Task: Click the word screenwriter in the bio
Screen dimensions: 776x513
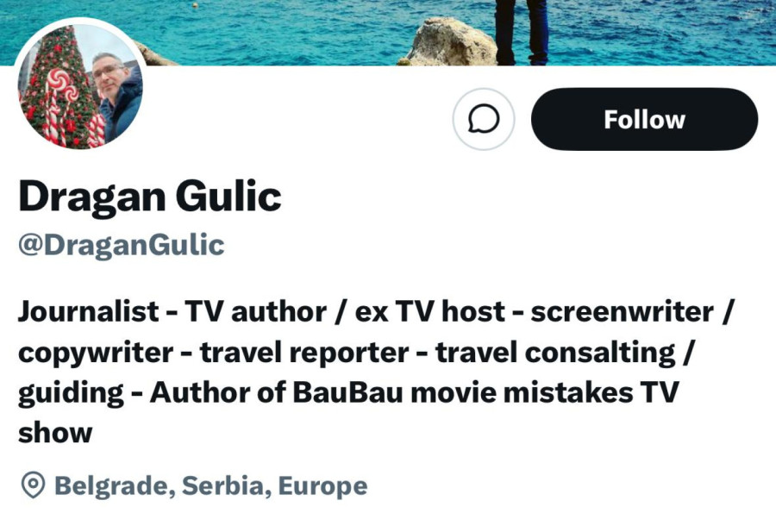Action: [622, 311]
